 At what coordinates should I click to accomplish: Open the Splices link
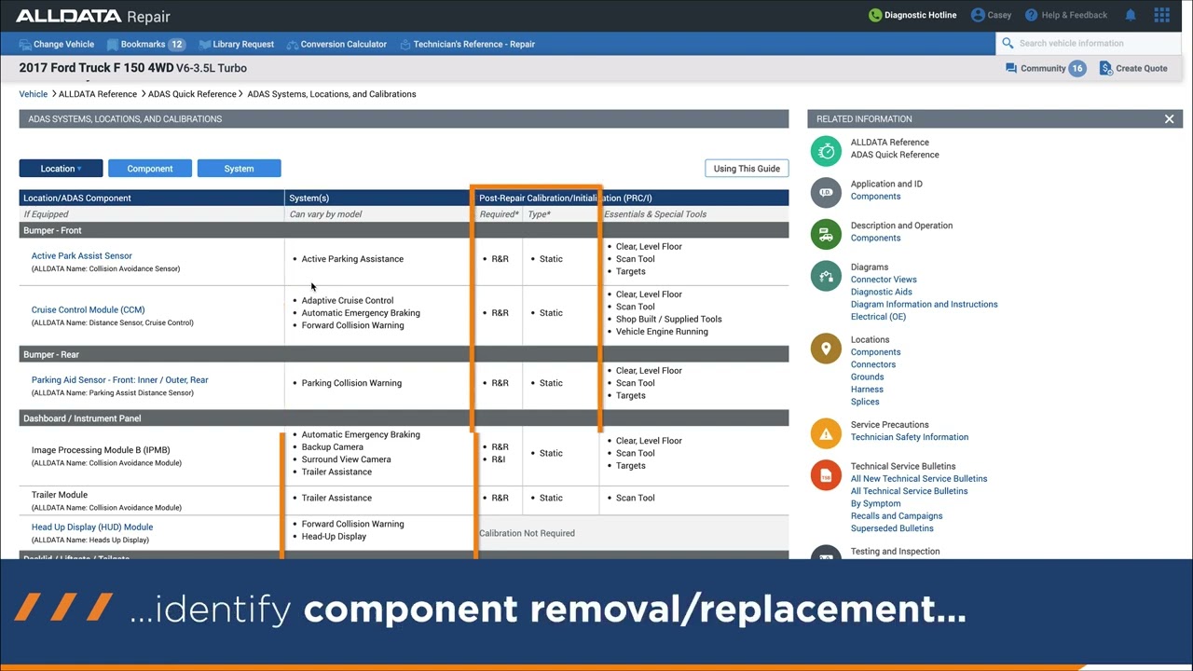point(865,402)
